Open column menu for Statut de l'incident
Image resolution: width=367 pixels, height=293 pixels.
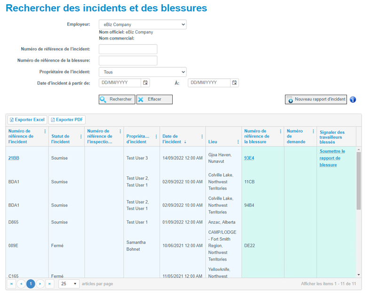[x=81, y=137]
